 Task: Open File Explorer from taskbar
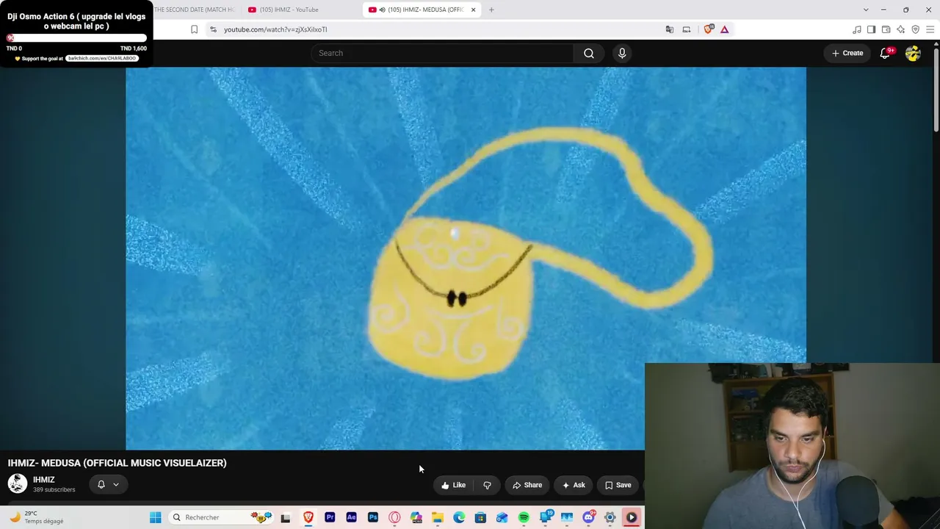(x=438, y=517)
